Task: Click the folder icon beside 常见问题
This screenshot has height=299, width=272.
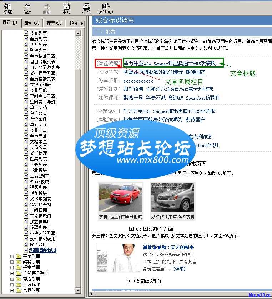Action: point(19,290)
